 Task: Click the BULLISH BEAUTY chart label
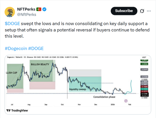coord(40,64)
